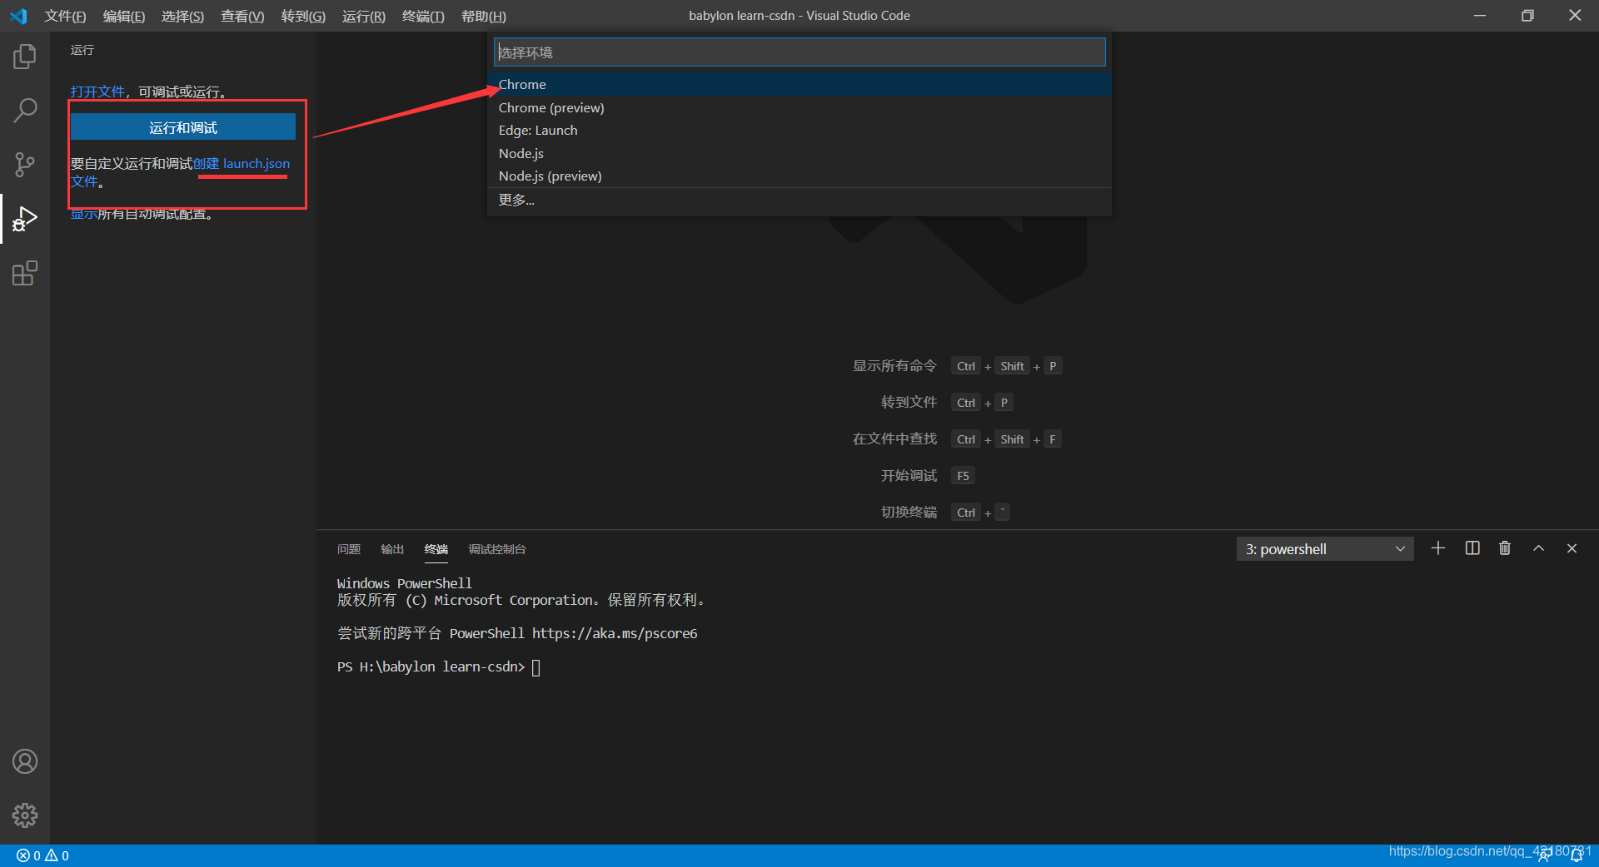Click inside terminal at PS prompt
Viewport: 1599px width, 867px height.
(536, 667)
